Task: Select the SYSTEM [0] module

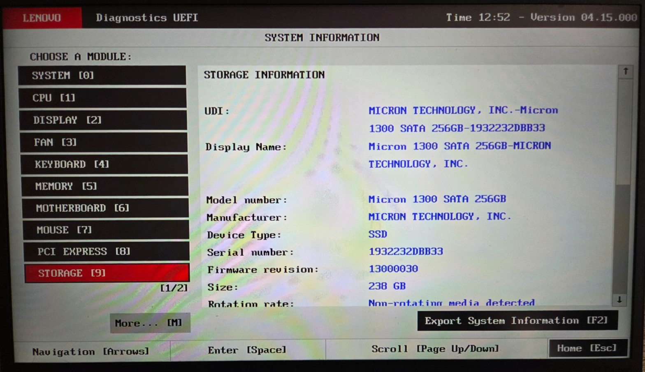Action: click(x=102, y=75)
